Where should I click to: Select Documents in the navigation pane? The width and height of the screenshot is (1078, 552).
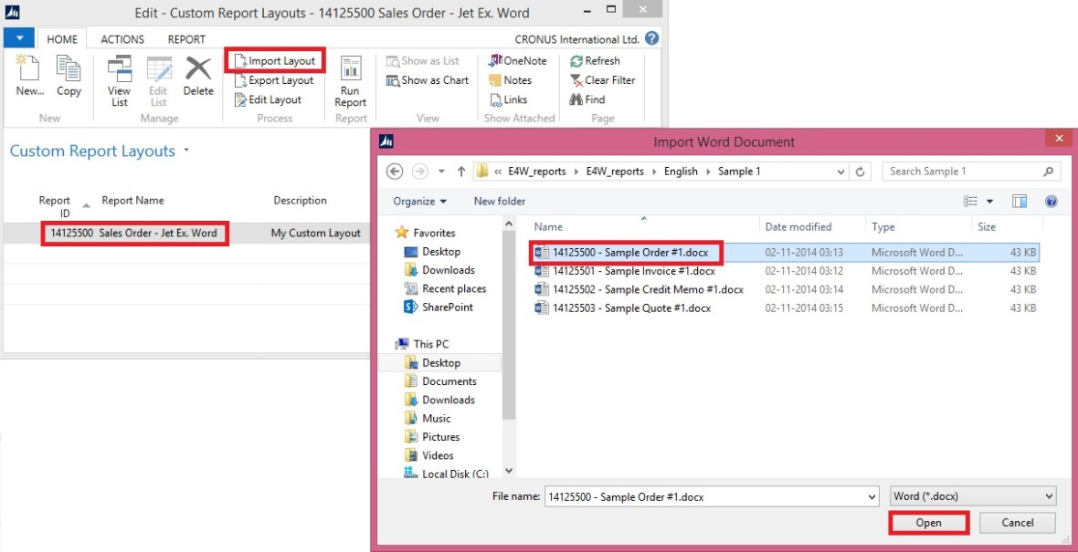click(x=449, y=381)
